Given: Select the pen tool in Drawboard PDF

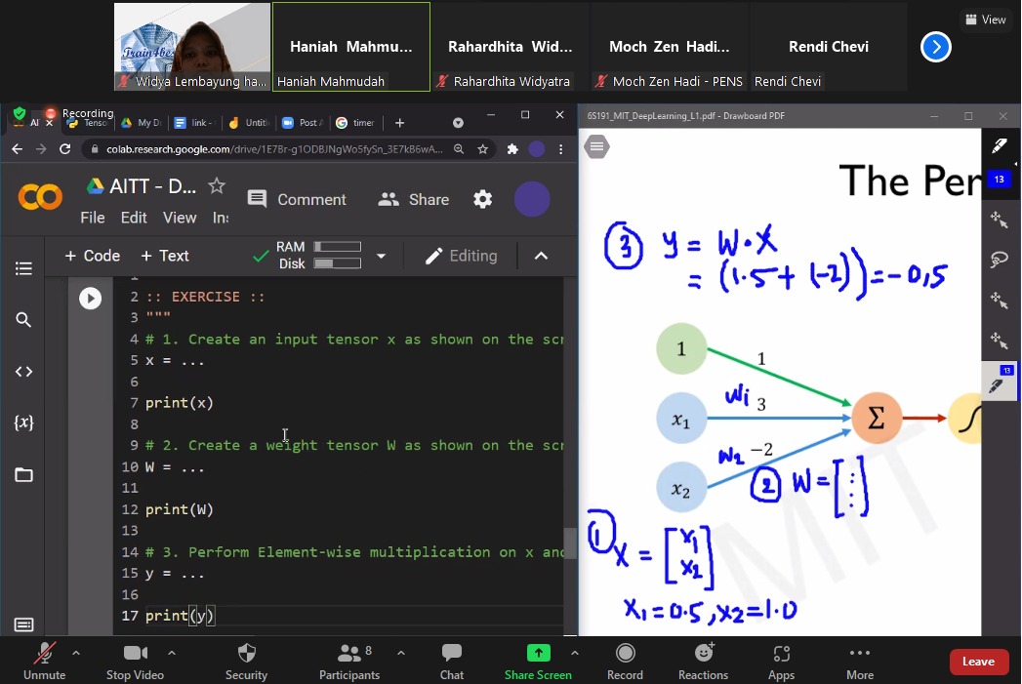Looking at the screenshot, I should point(999,145).
